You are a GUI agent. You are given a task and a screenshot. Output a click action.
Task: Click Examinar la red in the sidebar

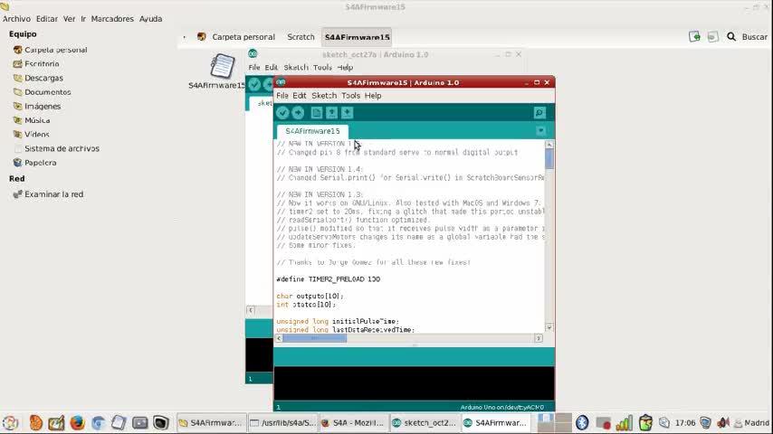pyautogui.click(x=48, y=194)
